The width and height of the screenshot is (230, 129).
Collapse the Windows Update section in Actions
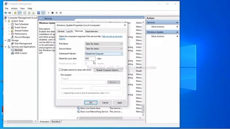(177, 32)
